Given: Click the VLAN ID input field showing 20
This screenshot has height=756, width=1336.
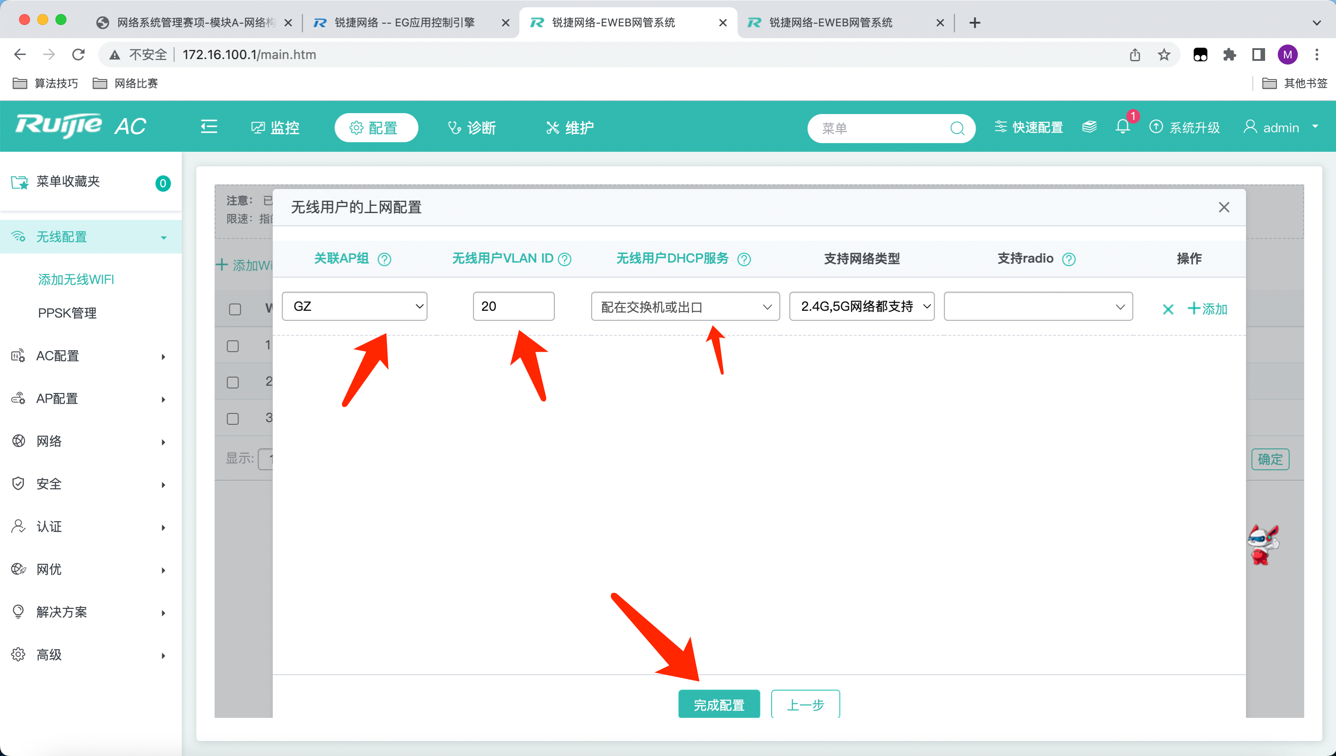Looking at the screenshot, I should 513,306.
